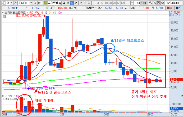Click the orange 24 moving average legend
Image resolution: width=184 pixels, height=117 pixels.
point(50,13)
